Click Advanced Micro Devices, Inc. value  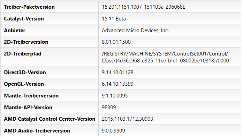coord(135,31)
